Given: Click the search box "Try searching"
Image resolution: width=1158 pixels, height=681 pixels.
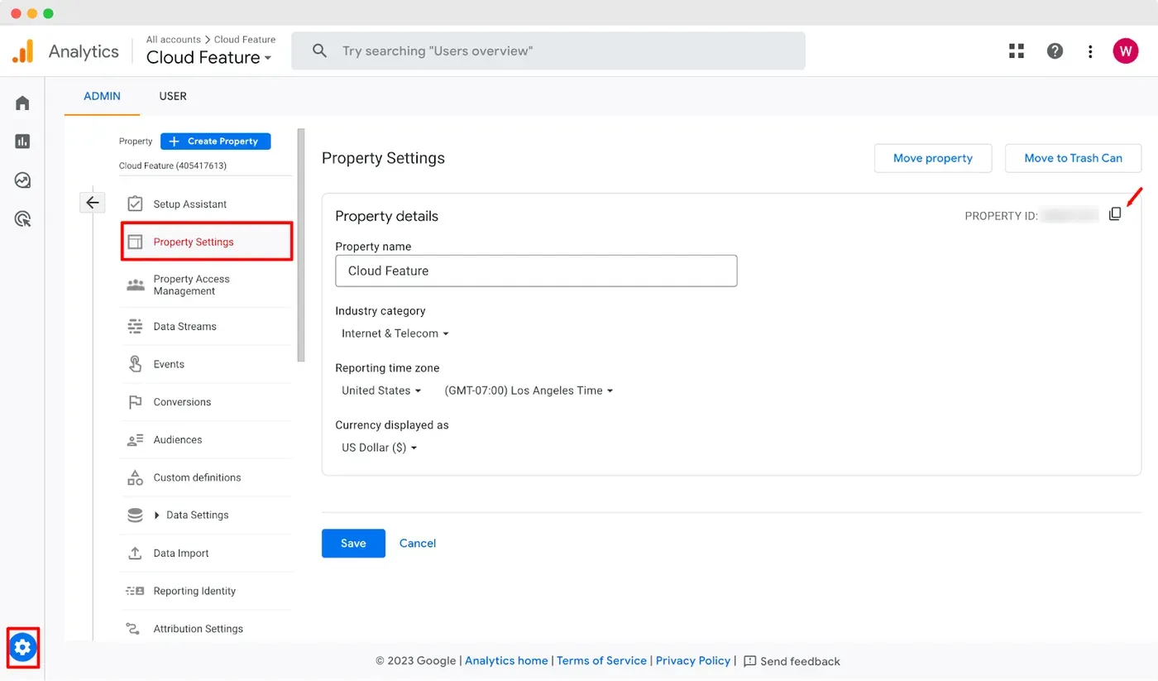Looking at the screenshot, I should point(548,50).
